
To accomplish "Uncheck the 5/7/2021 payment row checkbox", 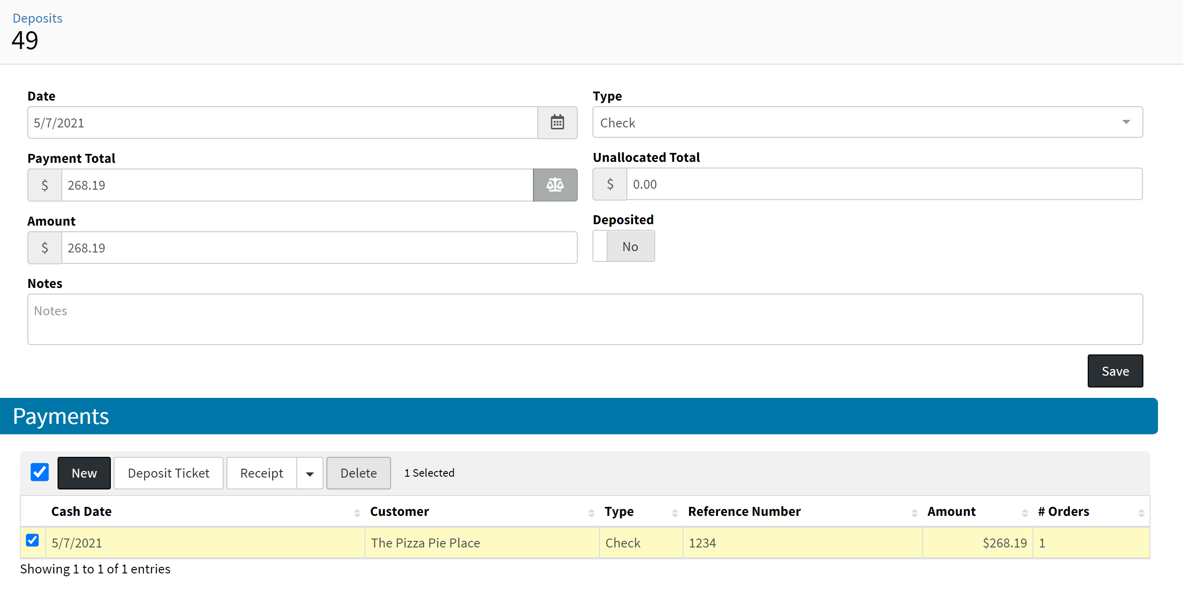I will pos(33,540).
